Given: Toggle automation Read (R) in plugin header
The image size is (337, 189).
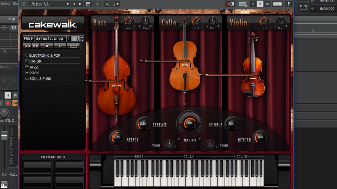Looking at the screenshot, I should [260, 4].
